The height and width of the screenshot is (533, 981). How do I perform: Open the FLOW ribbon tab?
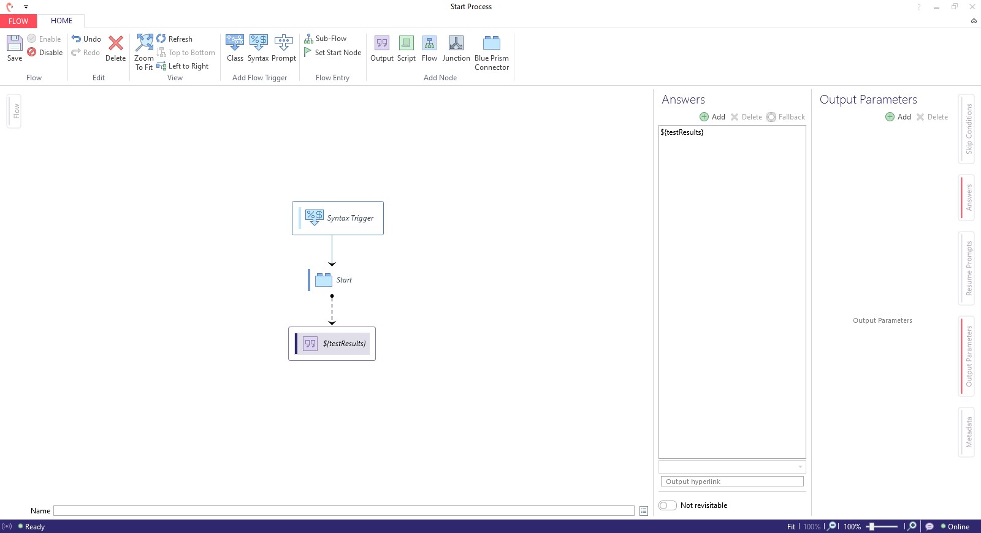pyautogui.click(x=18, y=21)
